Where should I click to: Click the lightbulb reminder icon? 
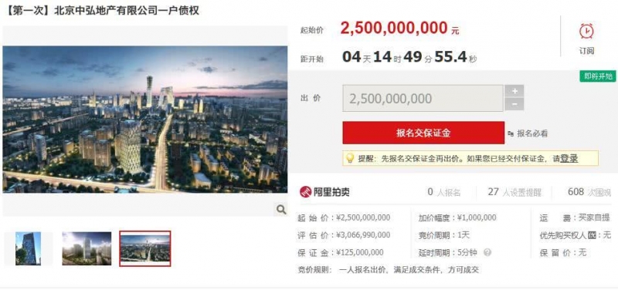point(350,158)
